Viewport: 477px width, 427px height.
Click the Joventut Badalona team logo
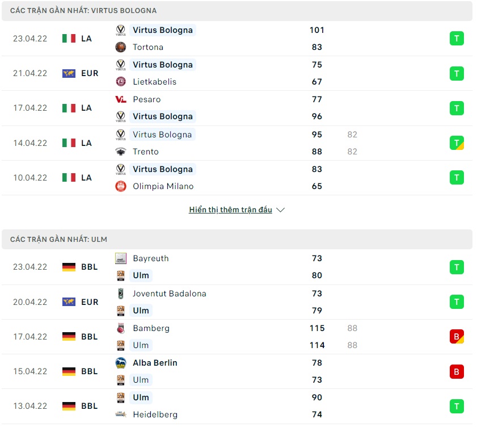point(120,294)
